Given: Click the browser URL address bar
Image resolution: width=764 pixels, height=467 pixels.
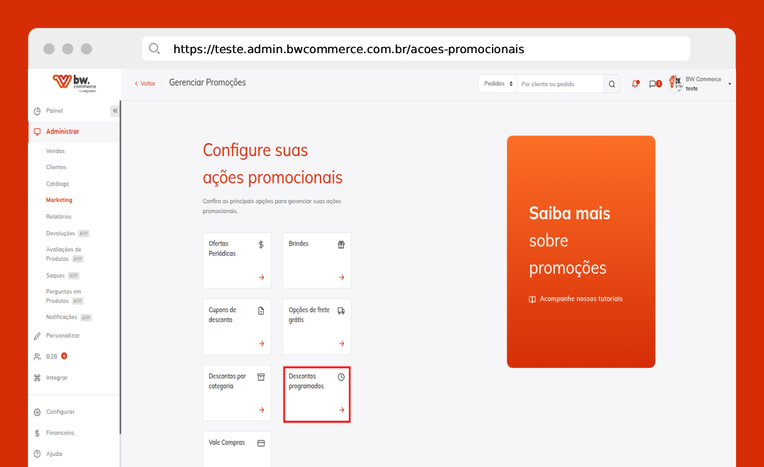Looking at the screenshot, I should (416, 49).
